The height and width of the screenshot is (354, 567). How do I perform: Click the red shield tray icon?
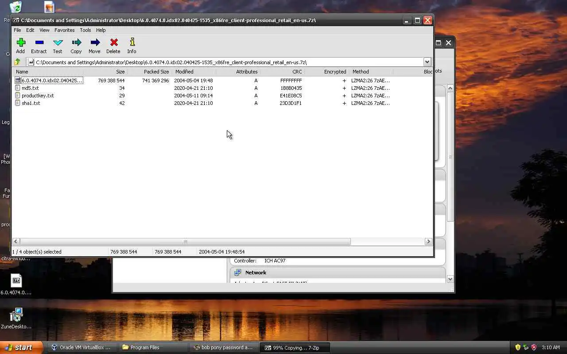[x=534, y=347]
